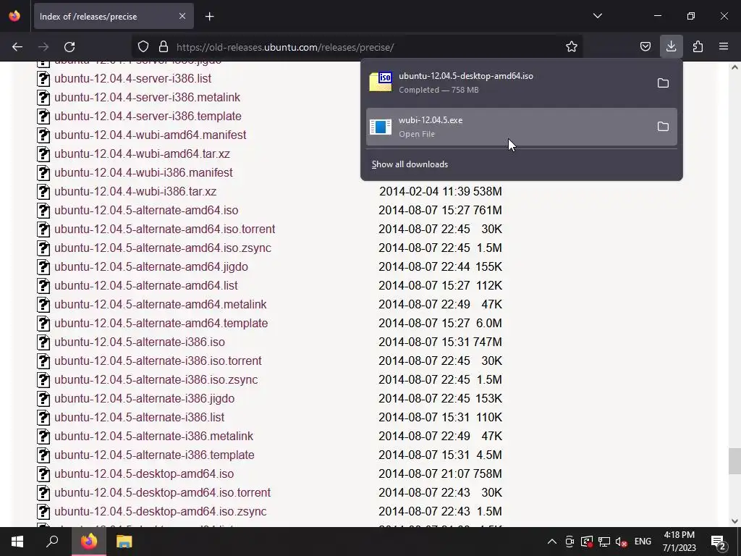This screenshot has height=556, width=741.
Task: Open ubuntu-12.04.5-alternate-i386.iso.torrent link
Action: point(158,361)
